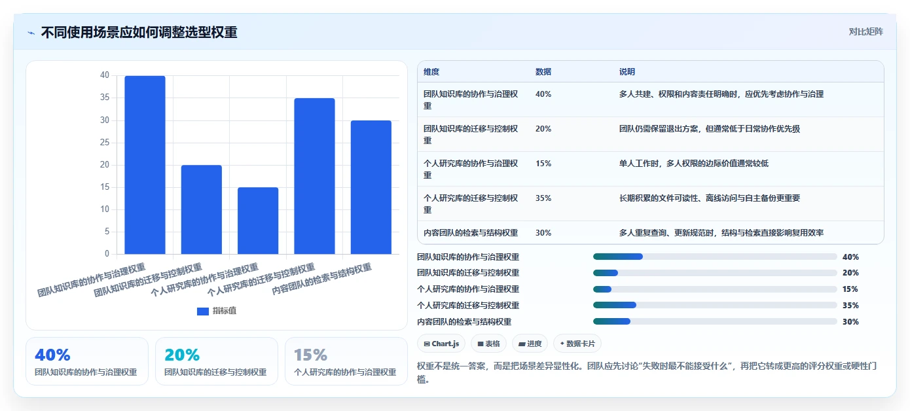Click chart y-axis value 0

107,254
